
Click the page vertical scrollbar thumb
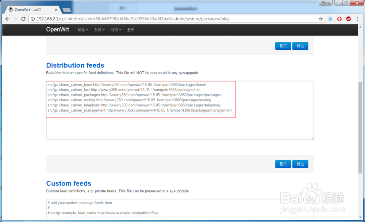[360, 128]
